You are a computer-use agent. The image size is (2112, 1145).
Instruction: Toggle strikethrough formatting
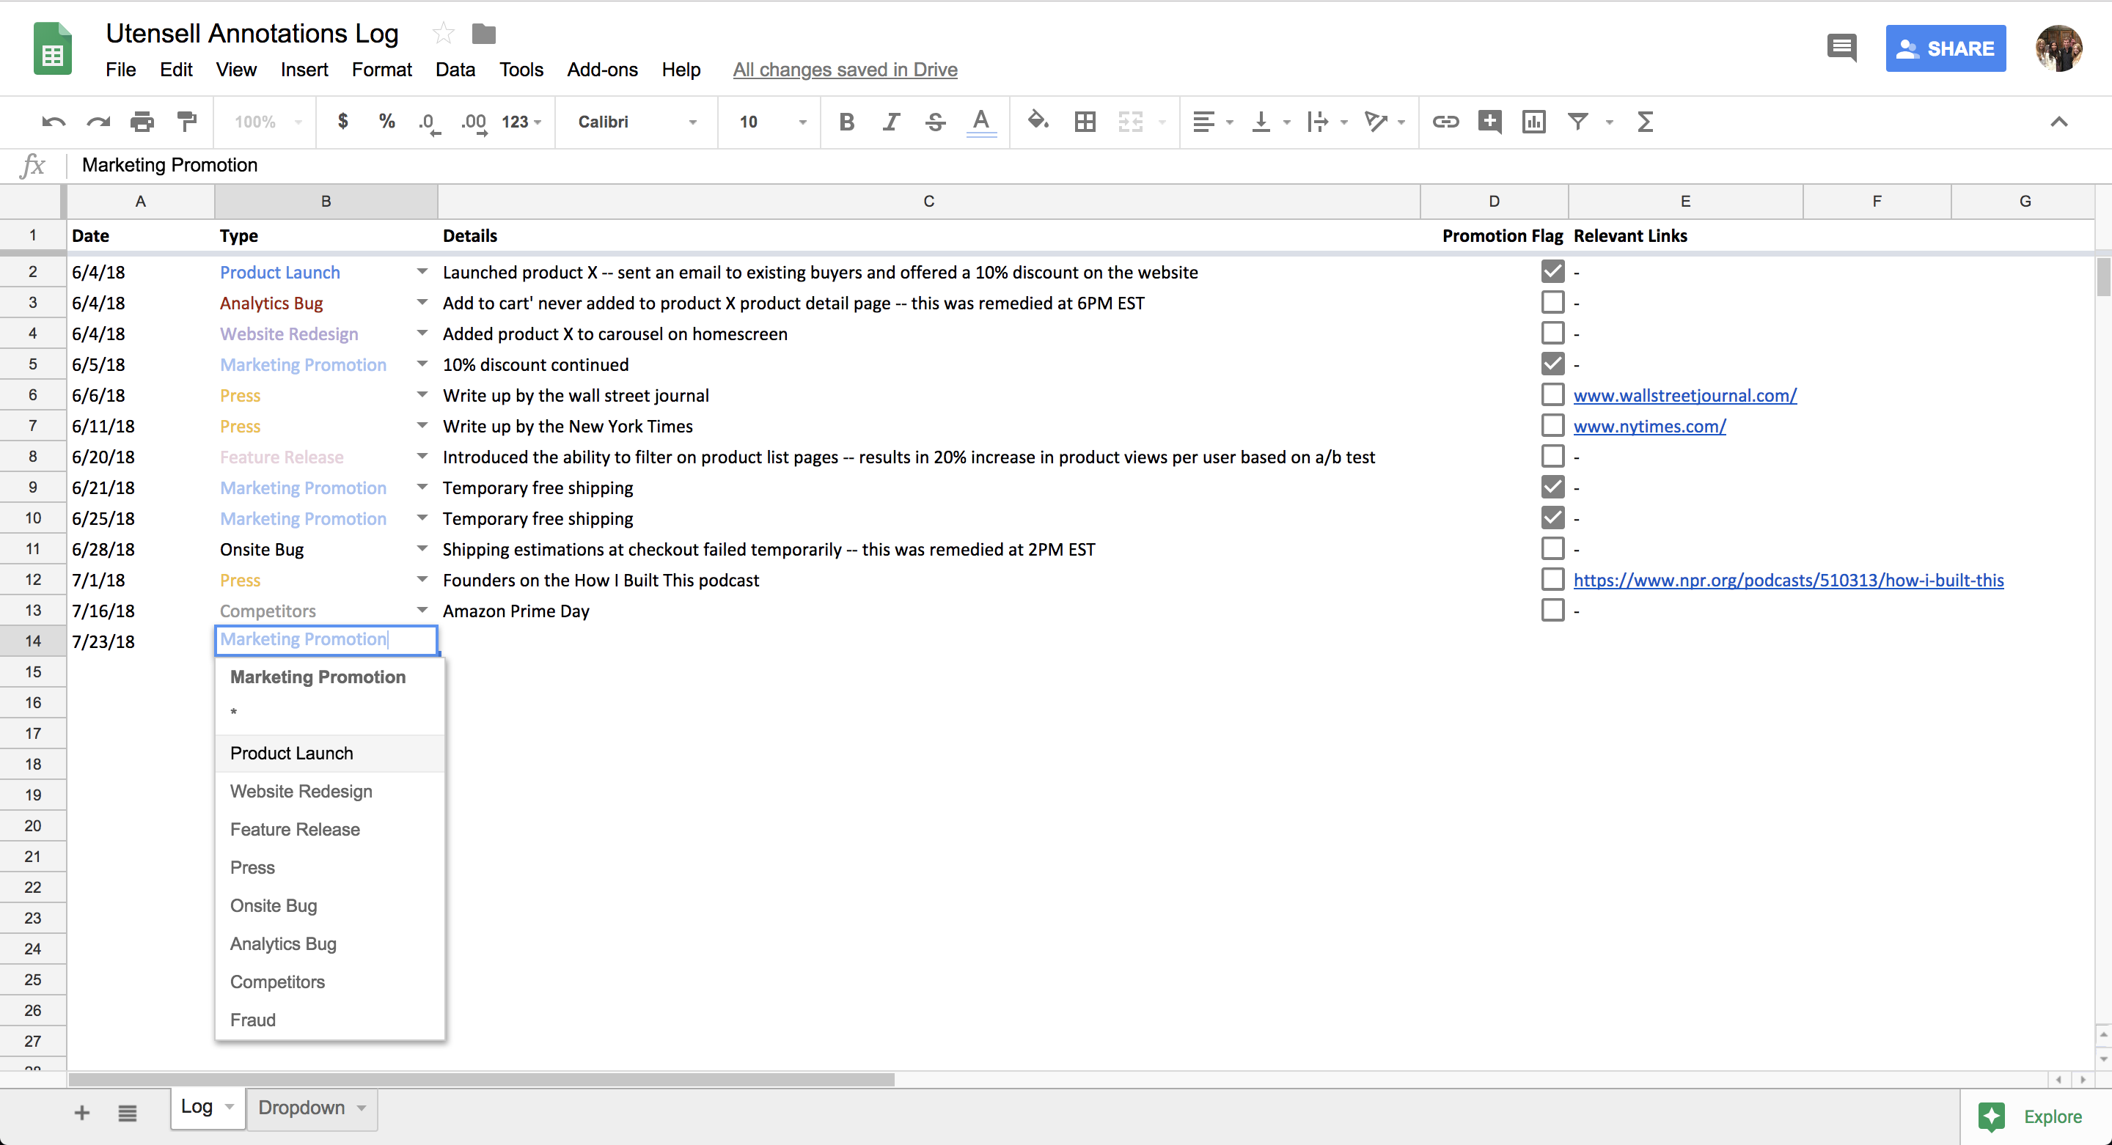point(936,121)
